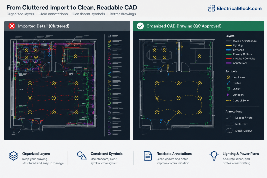This screenshot has height=178, width=267.
Task: Click the first yellow luminaire symbol in cluttered legend
Action: coord(109,41)
